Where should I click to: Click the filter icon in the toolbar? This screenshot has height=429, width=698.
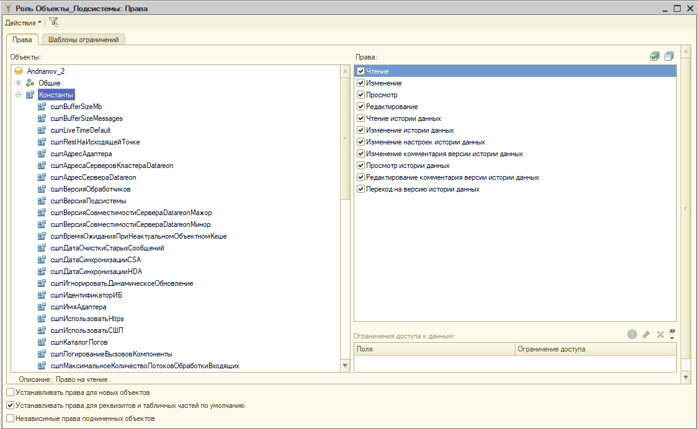(x=53, y=22)
